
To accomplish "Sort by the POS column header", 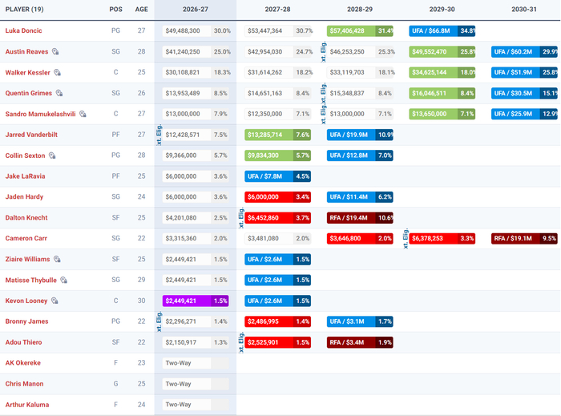I will (x=115, y=10).
